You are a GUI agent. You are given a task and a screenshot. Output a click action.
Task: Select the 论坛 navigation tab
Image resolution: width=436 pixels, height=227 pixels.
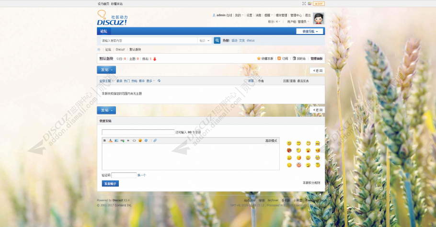103,31
